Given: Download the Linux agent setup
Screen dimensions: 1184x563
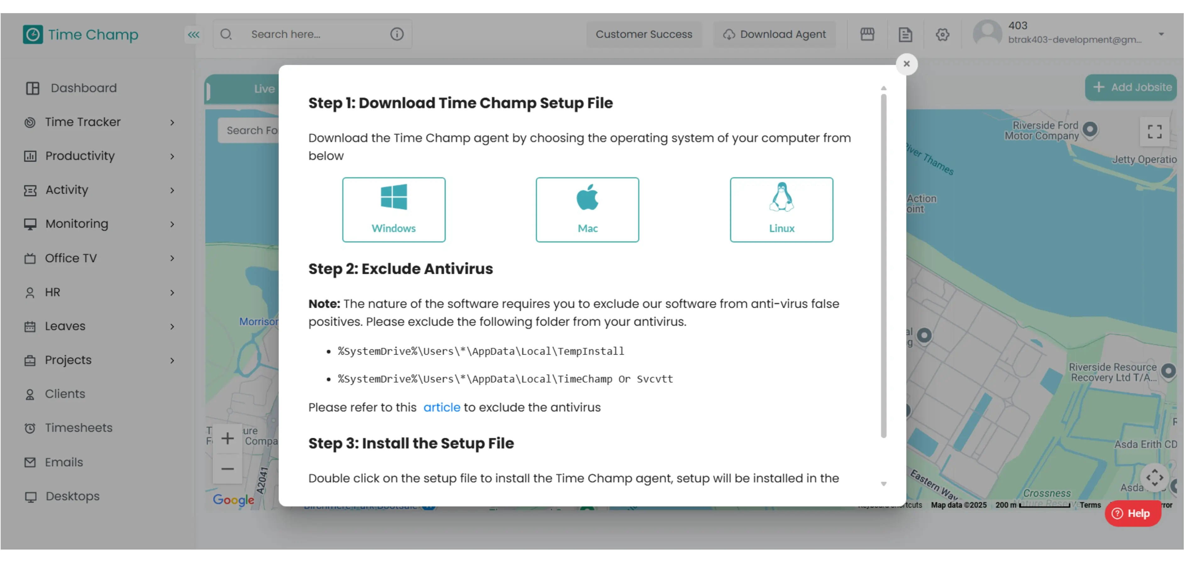Looking at the screenshot, I should click(x=781, y=210).
